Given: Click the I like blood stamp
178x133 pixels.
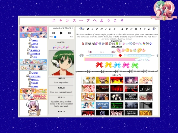Looking at the screenshot, I should click(x=131, y=89).
